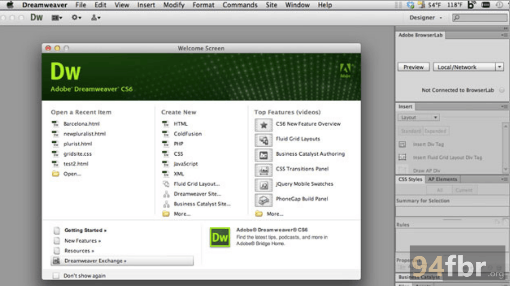Open the Resources link
Image resolution: width=510 pixels, height=286 pixels.
tap(79, 251)
